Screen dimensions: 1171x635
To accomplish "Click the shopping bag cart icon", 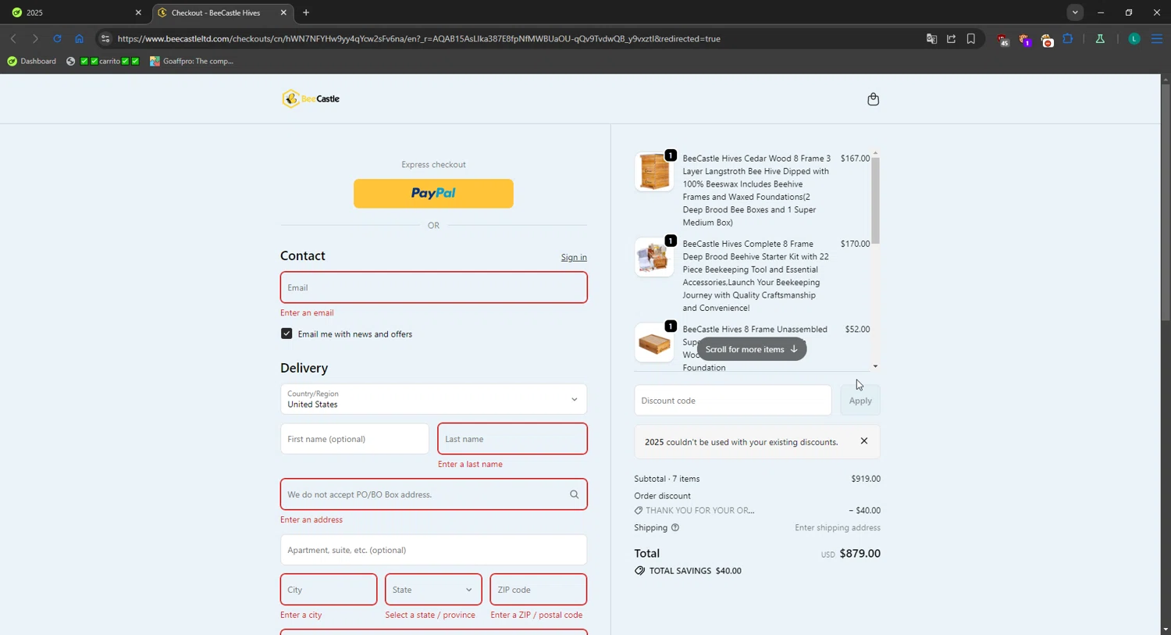I will point(873,99).
